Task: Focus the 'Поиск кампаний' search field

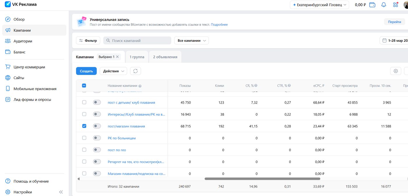Action: [137, 41]
